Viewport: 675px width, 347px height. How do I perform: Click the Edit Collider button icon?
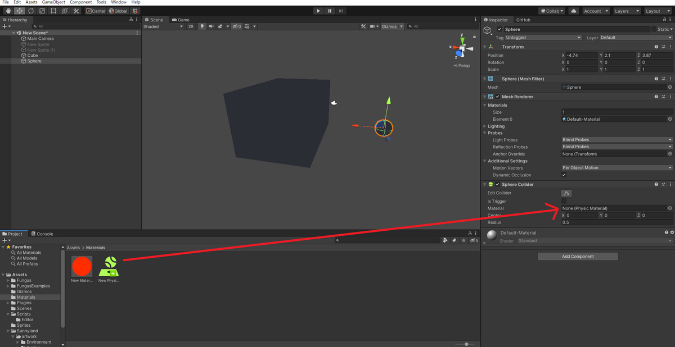566,193
